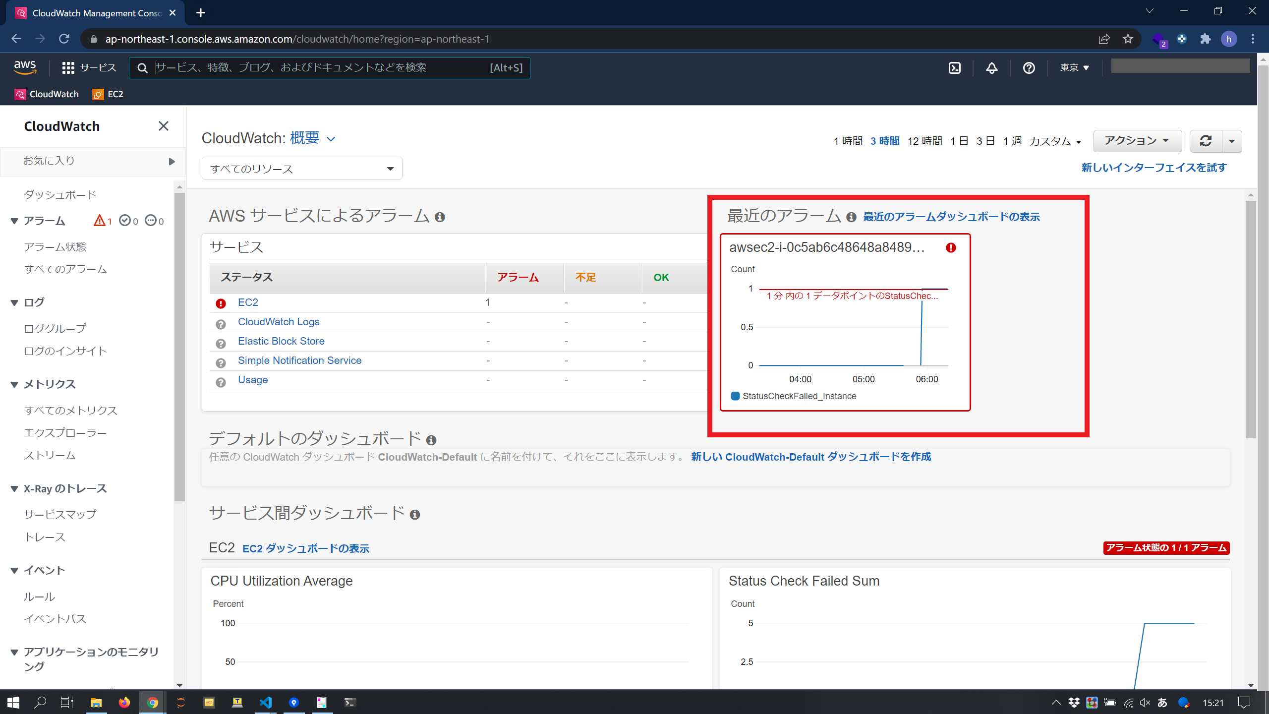
Task: Open Windows Start menu
Action: pos(13,702)
